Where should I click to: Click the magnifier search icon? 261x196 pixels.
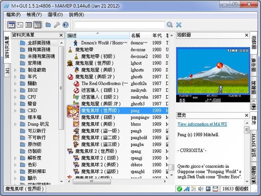coord(170,25)
